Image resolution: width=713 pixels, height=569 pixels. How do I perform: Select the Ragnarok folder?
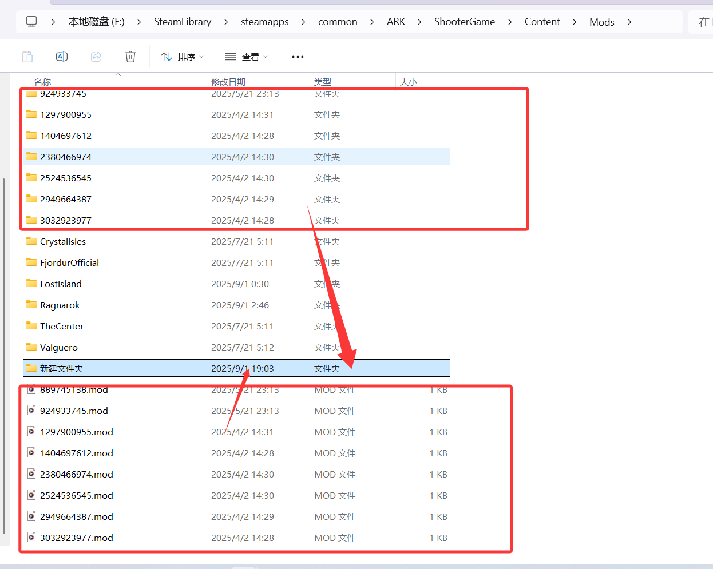coord(60,305)
